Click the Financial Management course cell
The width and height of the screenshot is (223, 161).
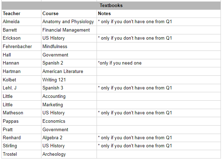pyautogui.click(x=69, y=30)
